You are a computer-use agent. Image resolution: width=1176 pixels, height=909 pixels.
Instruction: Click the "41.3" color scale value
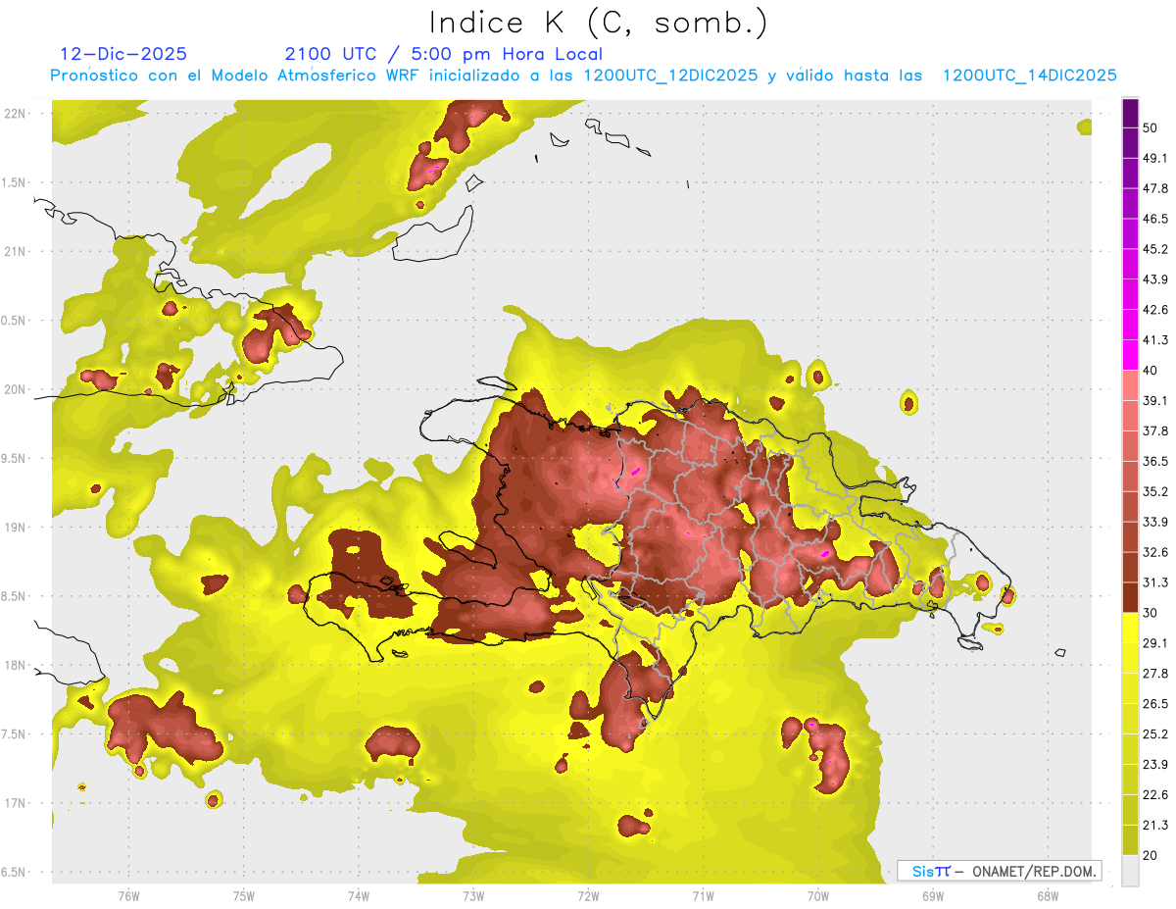point(1155,340)
